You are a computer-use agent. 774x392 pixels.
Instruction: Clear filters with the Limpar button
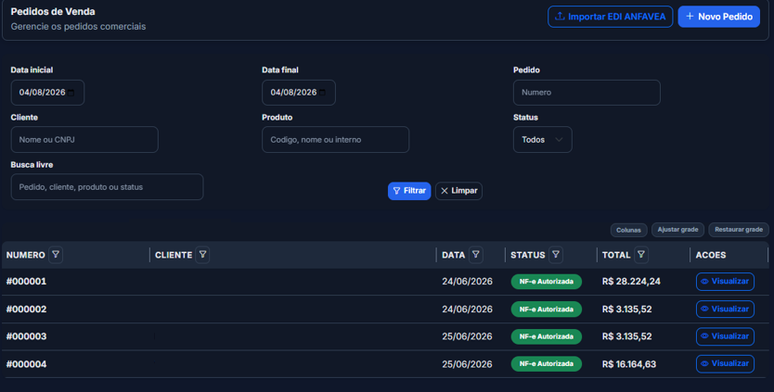tap(458, 191)
